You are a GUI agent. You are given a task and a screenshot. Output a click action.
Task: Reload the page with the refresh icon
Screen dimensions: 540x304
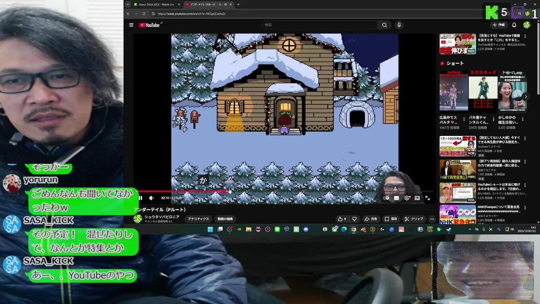tap(143, 14)
